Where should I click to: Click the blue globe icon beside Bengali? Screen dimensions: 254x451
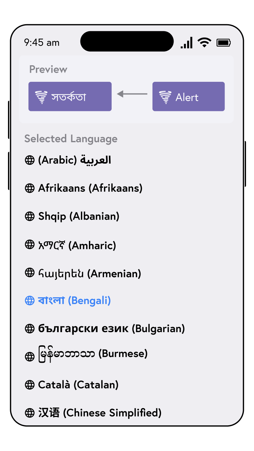[29, 301]
